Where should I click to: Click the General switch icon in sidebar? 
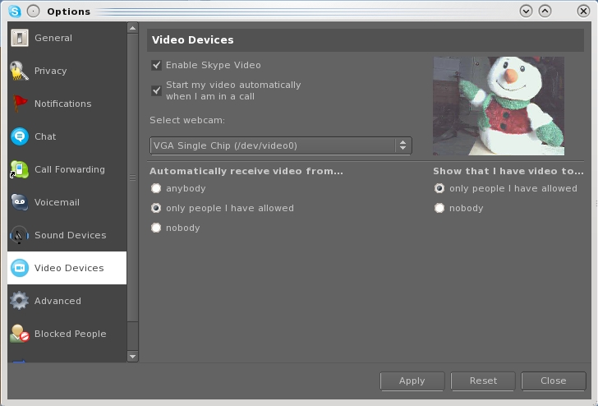(20, 38)
